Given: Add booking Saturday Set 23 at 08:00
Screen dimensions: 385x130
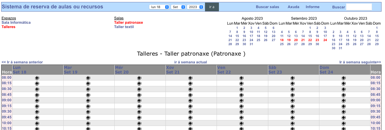Looking at the screenshot, I should (293, 78).
